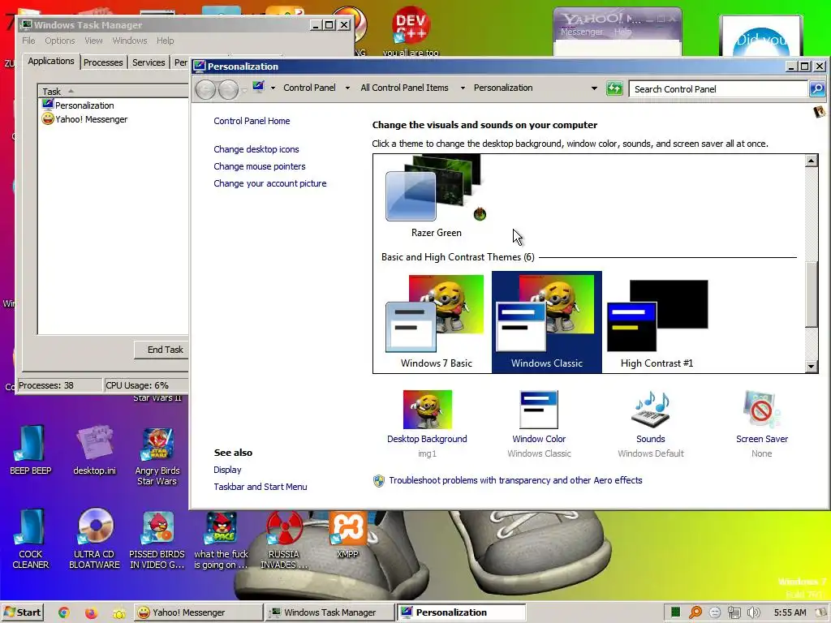Viewport: 831px width, 623px height.
Task: Expand the dropdown after Control Panel breadcrumb
Action: point(347,88)
